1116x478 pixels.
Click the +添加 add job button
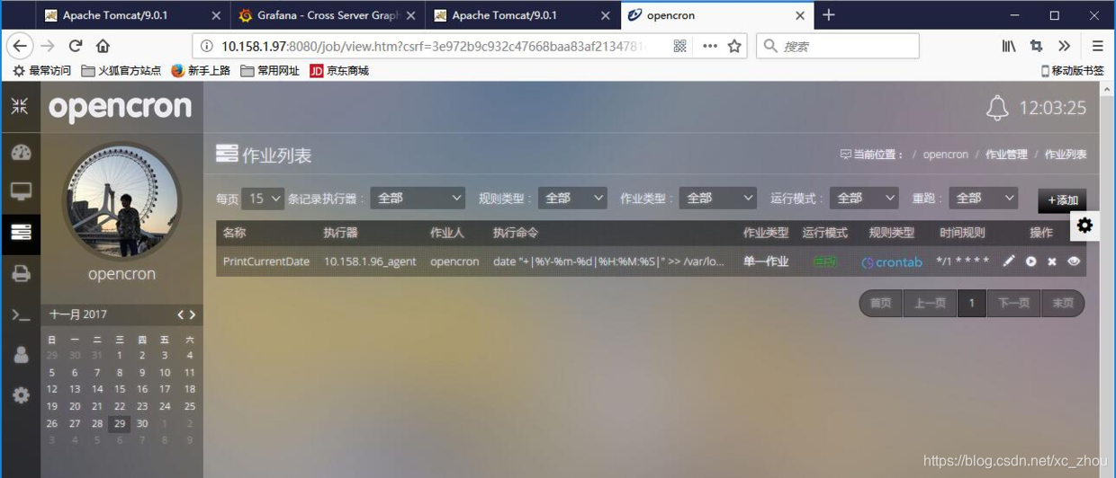1062,199
